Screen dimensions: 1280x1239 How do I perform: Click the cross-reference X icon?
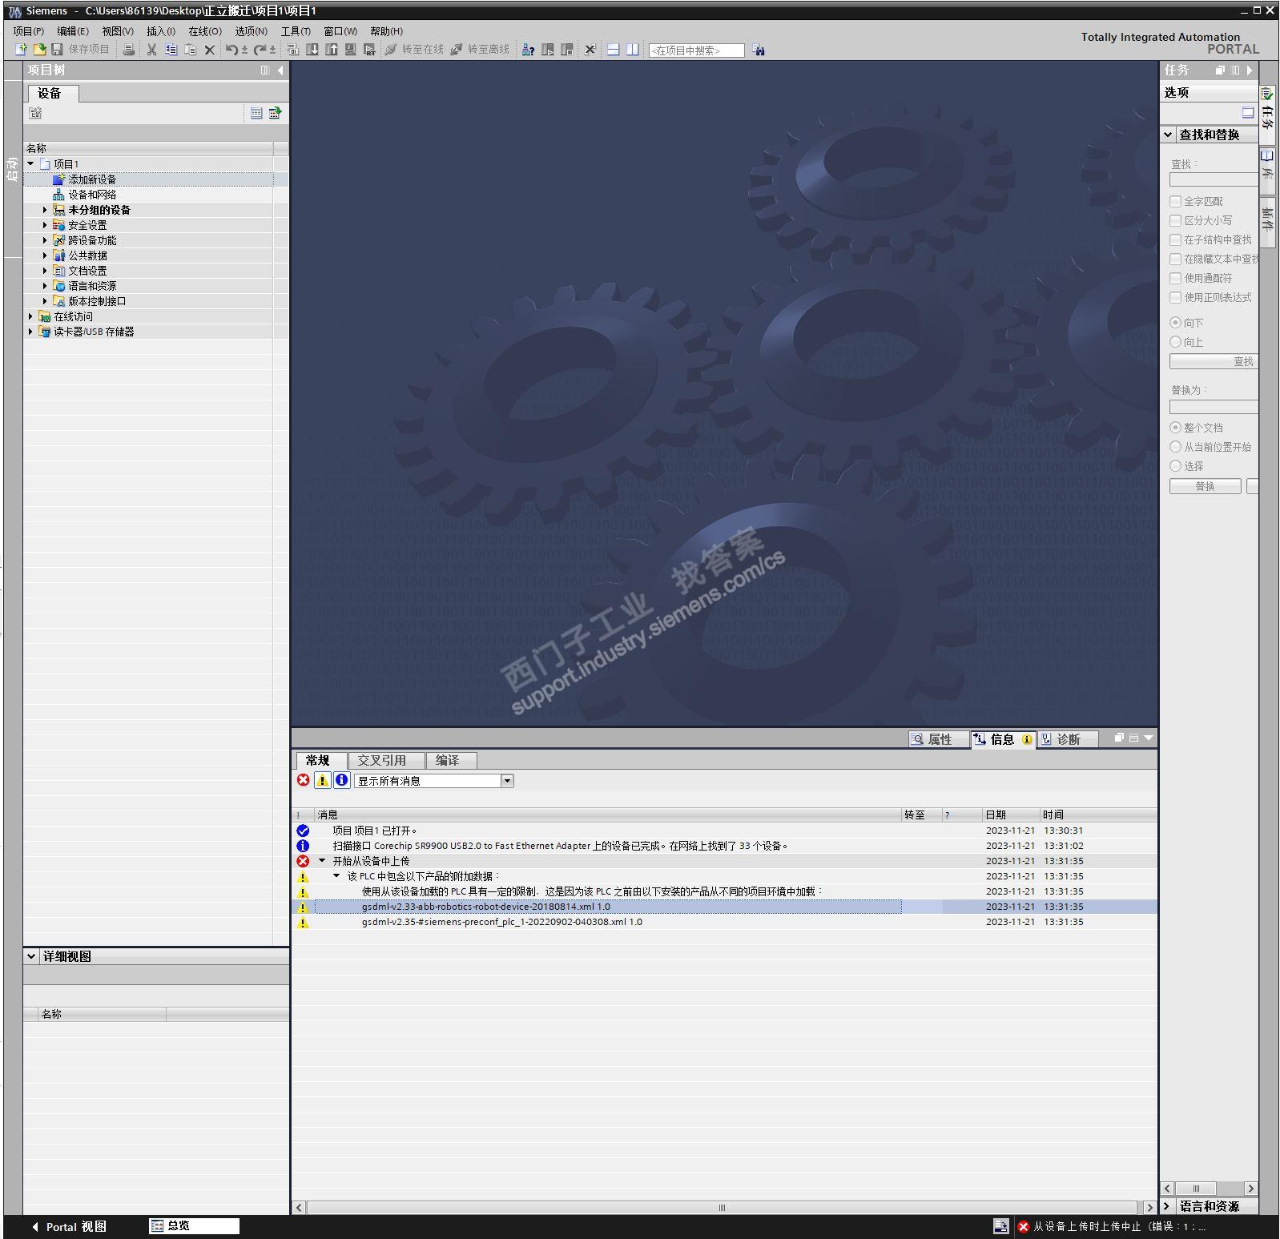(590, 50)
